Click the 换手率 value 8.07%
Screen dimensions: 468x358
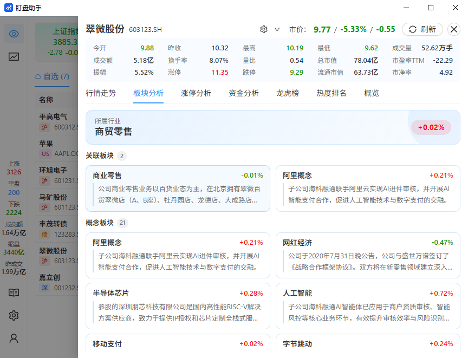tap(219, 61)
